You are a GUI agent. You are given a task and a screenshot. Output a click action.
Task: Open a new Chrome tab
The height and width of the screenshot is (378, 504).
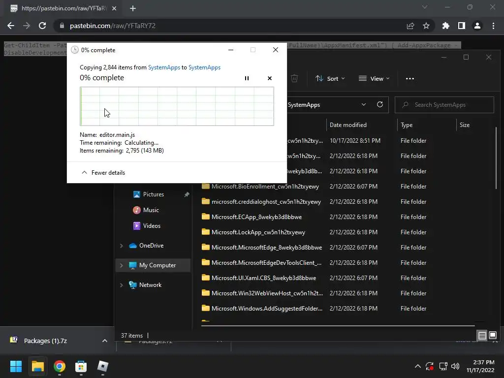[x=133, y=8]
